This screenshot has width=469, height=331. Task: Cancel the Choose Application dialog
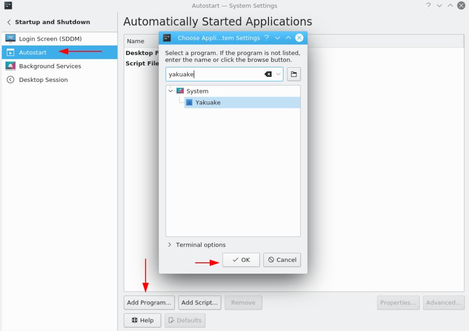pos(282,260)
